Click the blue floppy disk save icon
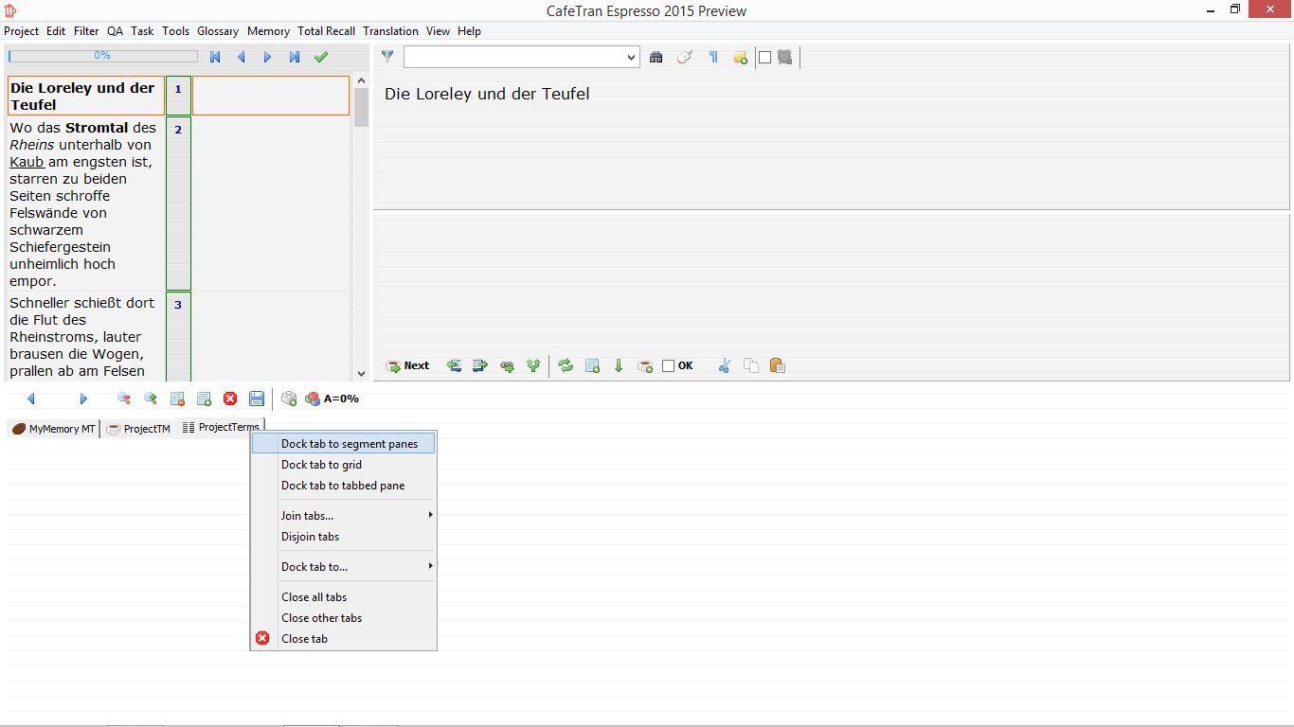 (257, 399)
